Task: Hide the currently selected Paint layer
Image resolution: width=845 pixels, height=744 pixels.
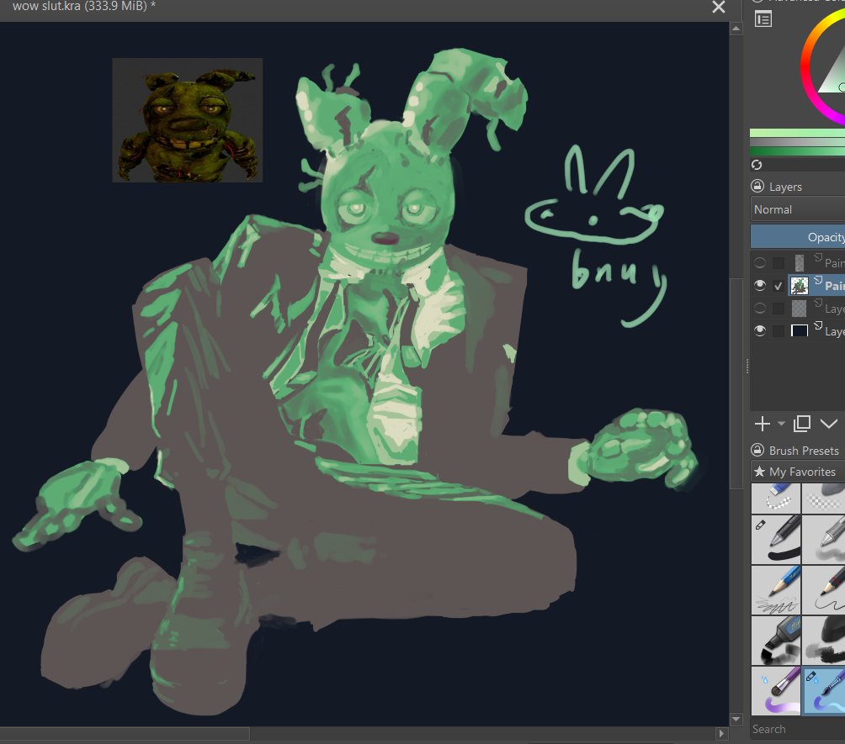Action: click(760, 285)
